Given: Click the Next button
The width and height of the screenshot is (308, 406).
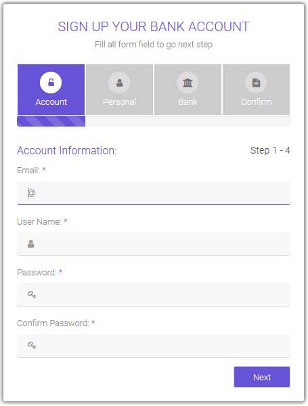Looking at the screenshot, I should [x=262, y=377].
